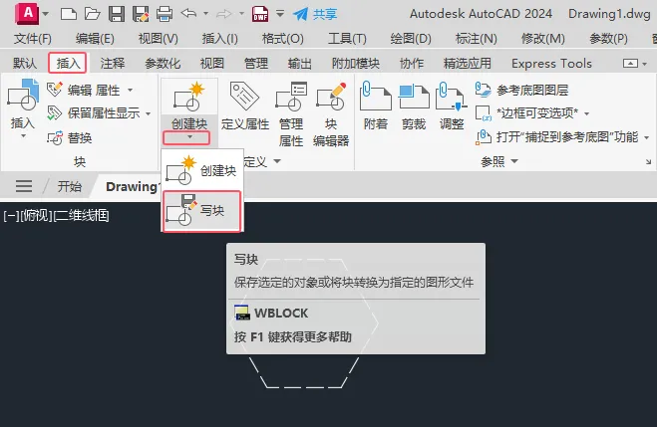Switch to the 附加模块 ribbon tab
Viewport: 657px width, 427px height.
[355, 63]
